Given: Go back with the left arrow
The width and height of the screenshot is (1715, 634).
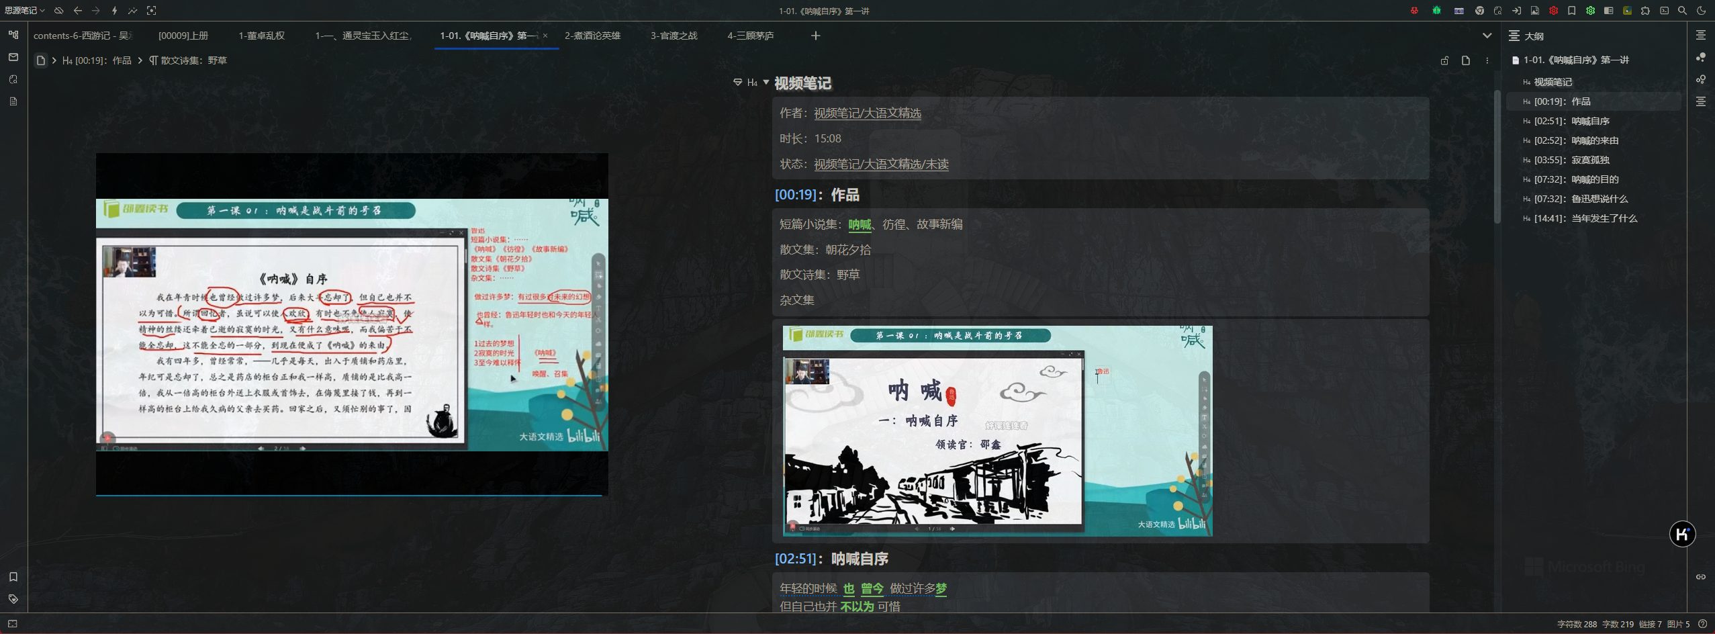Looking at the screenshot, I should point(78,11).
